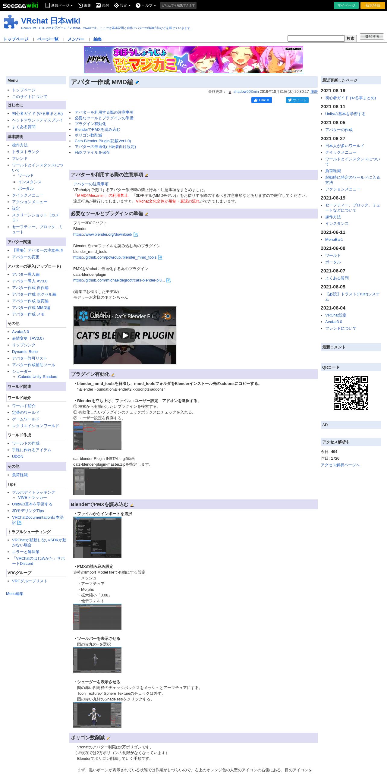Click the Blender logo in video thumbnail

(166, 316)
